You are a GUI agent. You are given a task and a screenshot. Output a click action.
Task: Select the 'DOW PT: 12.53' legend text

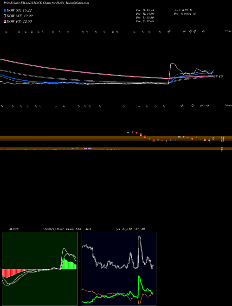coord(19,21)
